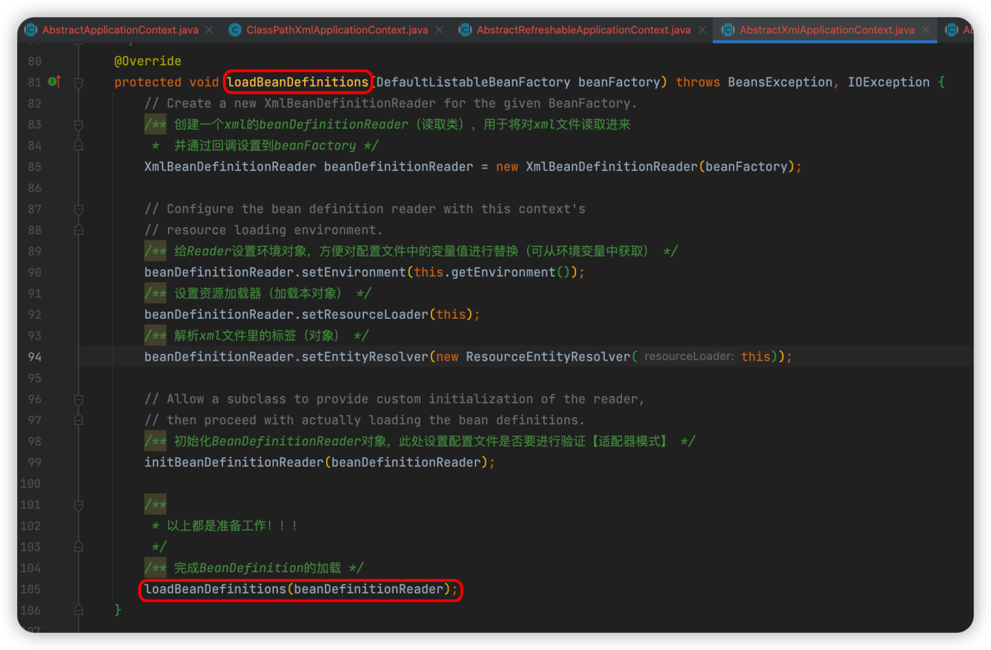
Task: Click getEnvironment() call on line 90
Action: pyautogui.click(x=511, y=273)
